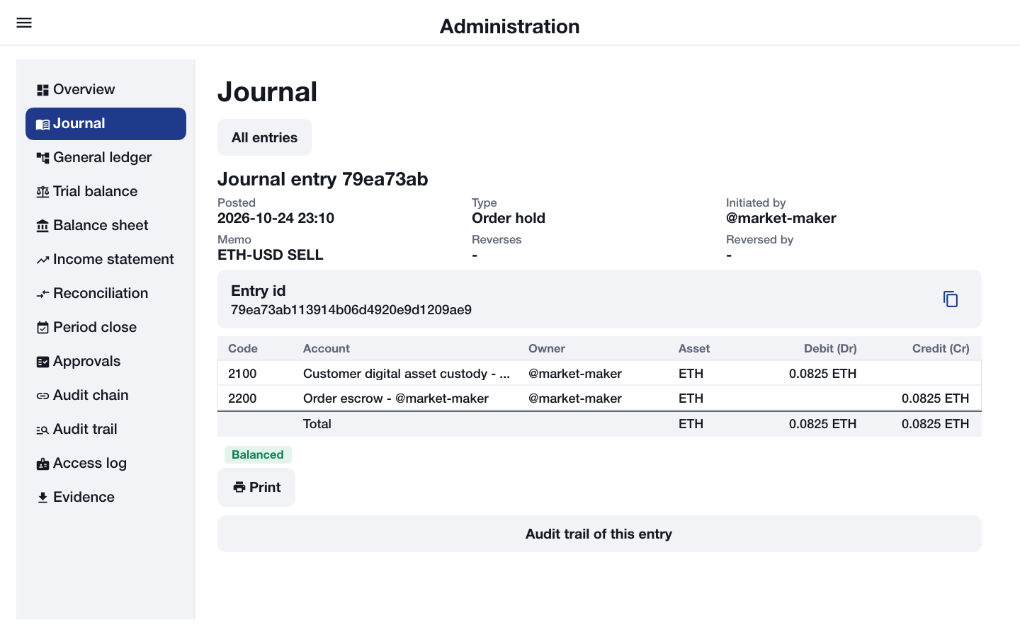The height and width of the screenshot is (637, 1020).
Task: Click the Trial balance scales icon
Action: (42, 192)
